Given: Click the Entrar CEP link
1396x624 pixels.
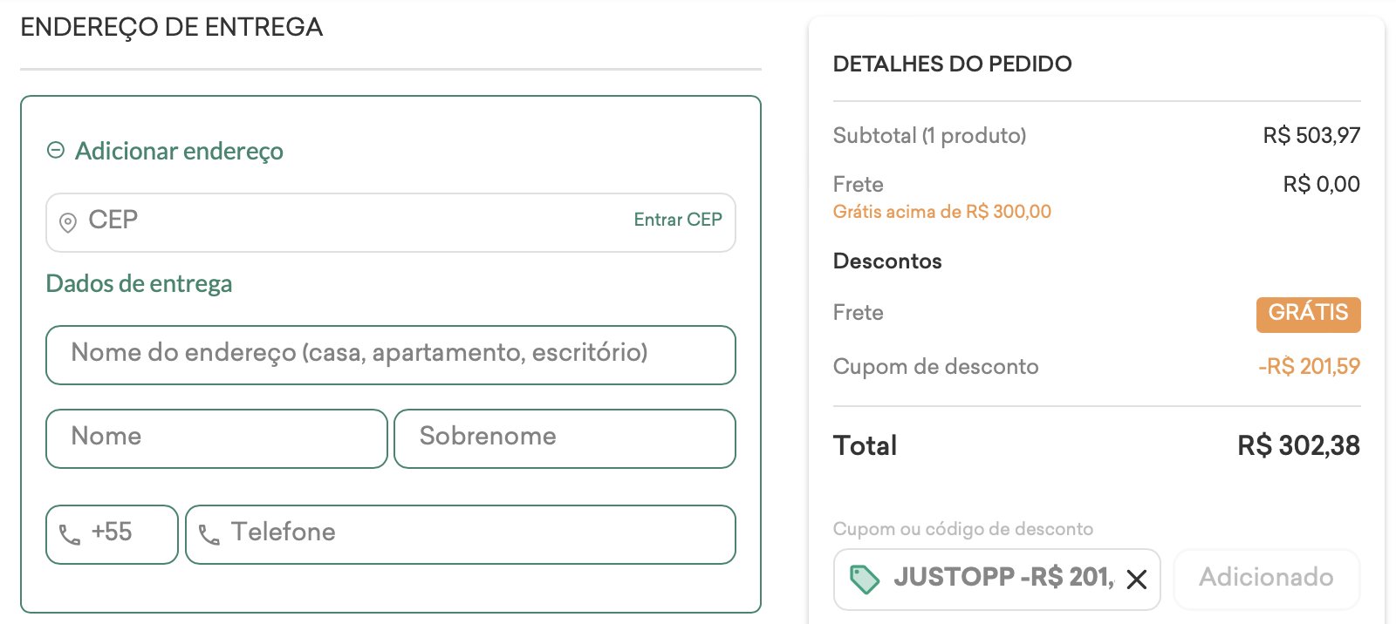Looking at the screenshot, I should click(x=678, y=220).
